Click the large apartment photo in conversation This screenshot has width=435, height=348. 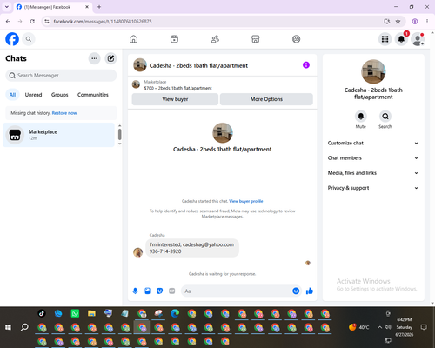[x=223, y=133]
